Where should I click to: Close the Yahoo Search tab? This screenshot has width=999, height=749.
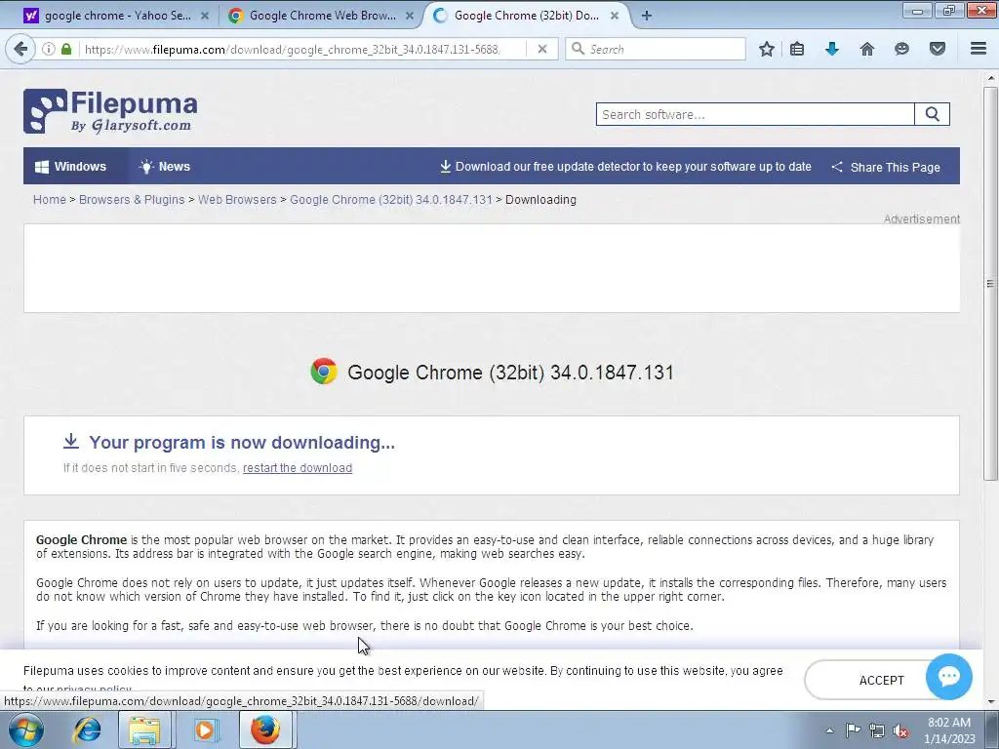tap(205, 16)
